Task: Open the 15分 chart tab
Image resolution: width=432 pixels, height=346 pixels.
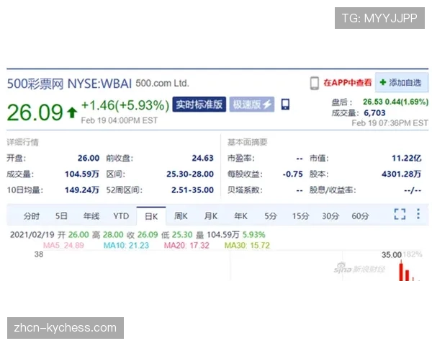Action: point(300,216)
